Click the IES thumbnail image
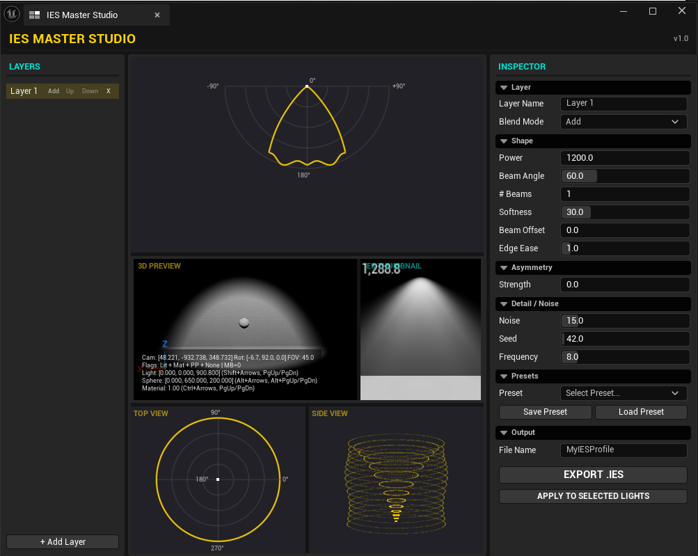 [x=420, y=329]
